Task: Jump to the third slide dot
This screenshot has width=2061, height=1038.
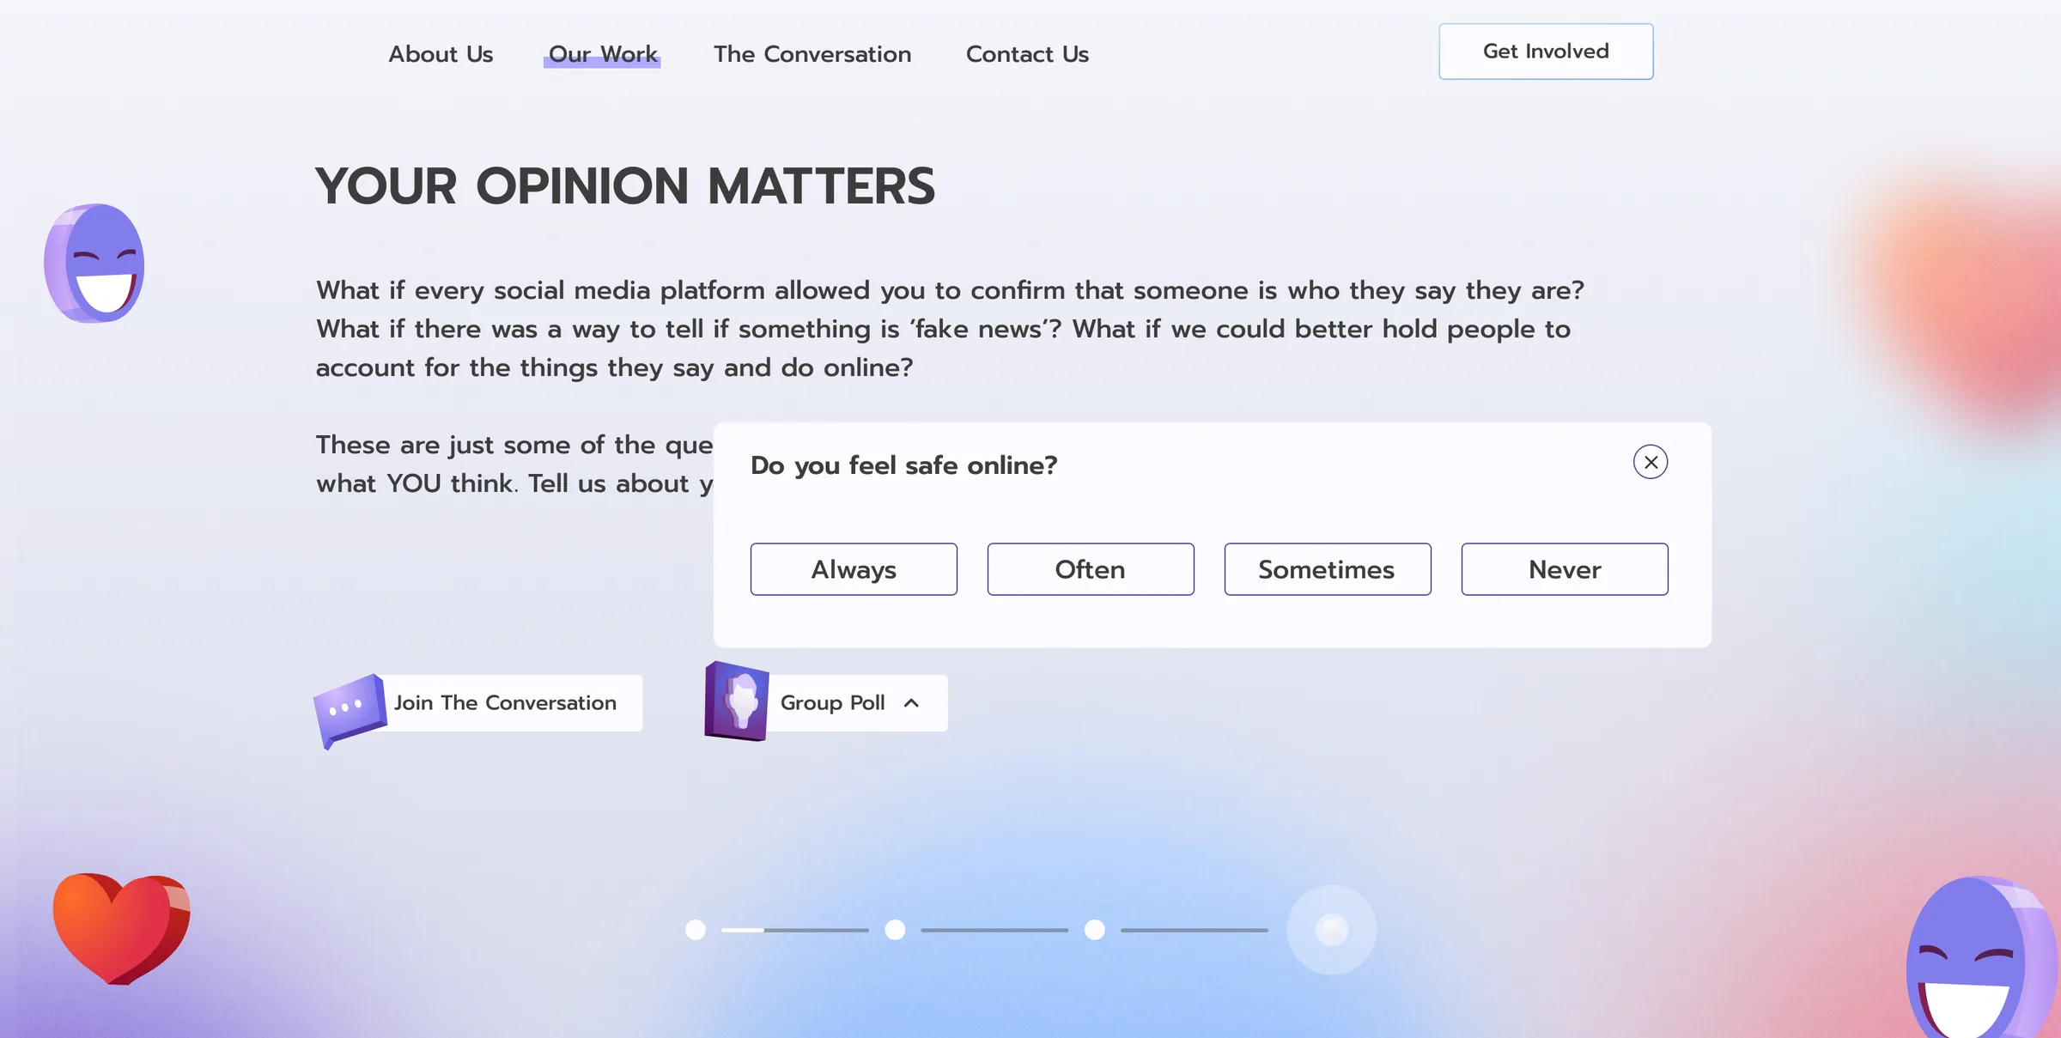Action: point(1094,930)
